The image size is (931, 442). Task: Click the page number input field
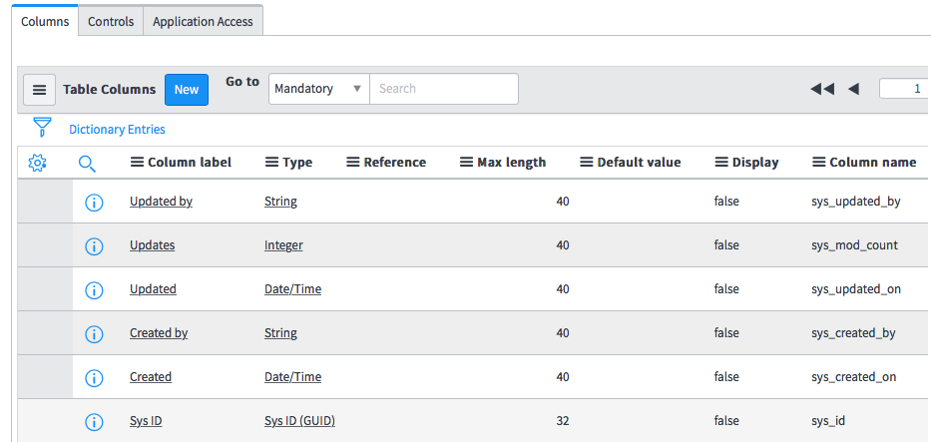click(905, 89)
